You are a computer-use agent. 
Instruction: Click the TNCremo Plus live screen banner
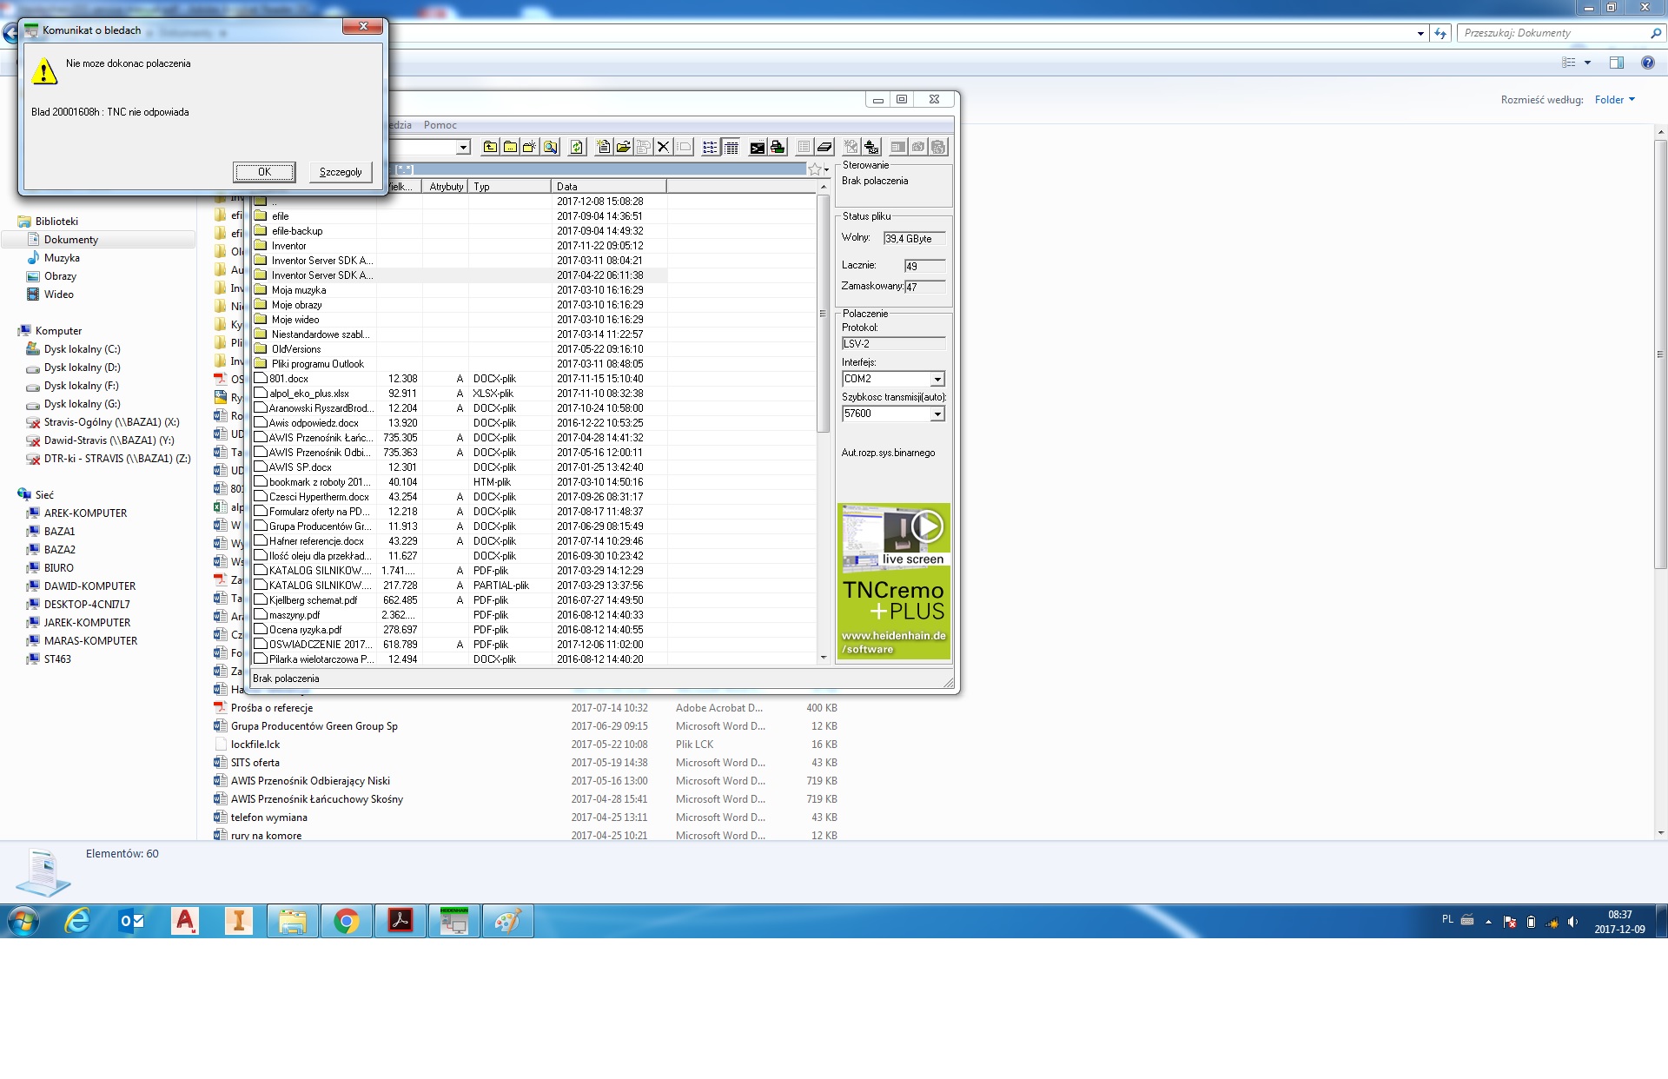point(893,581)
